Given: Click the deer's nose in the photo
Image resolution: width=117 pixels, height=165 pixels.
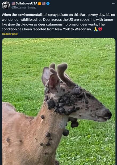Looking at the screenshot, I should click(x=109, y=115).
